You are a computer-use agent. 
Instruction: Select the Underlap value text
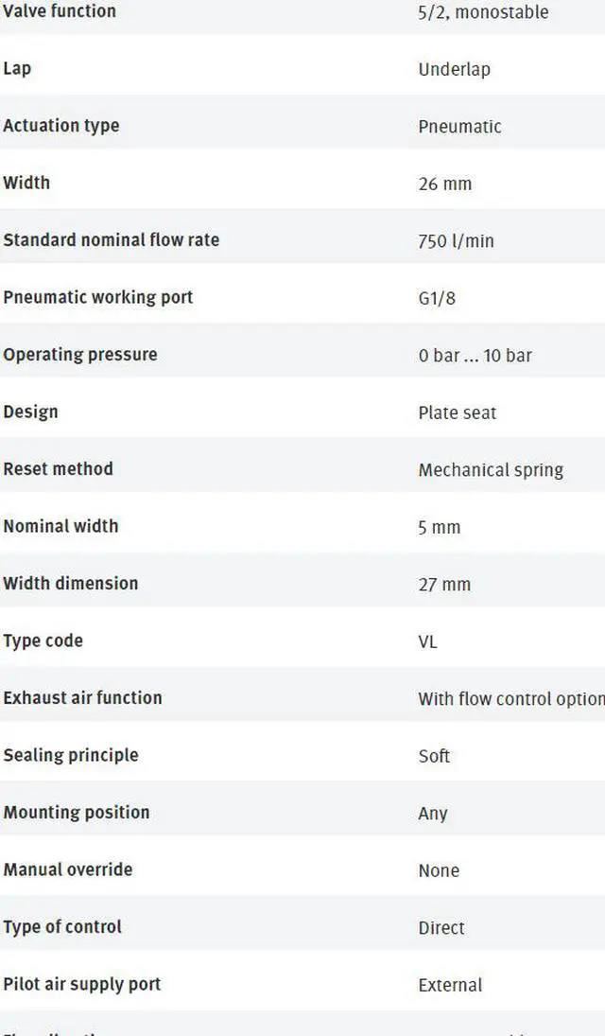(x=455, y=69)
